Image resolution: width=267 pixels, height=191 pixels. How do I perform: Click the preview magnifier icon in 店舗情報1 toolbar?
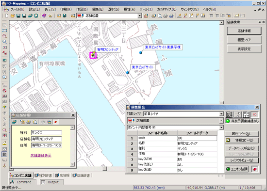coord(35,122)
